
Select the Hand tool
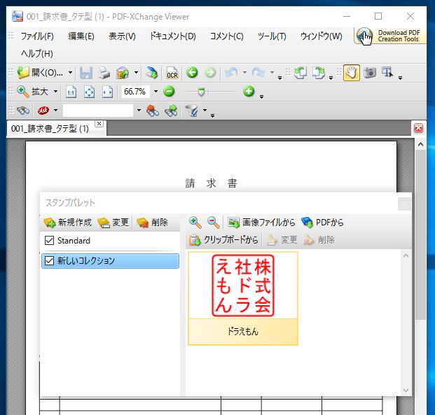point(352,73)
